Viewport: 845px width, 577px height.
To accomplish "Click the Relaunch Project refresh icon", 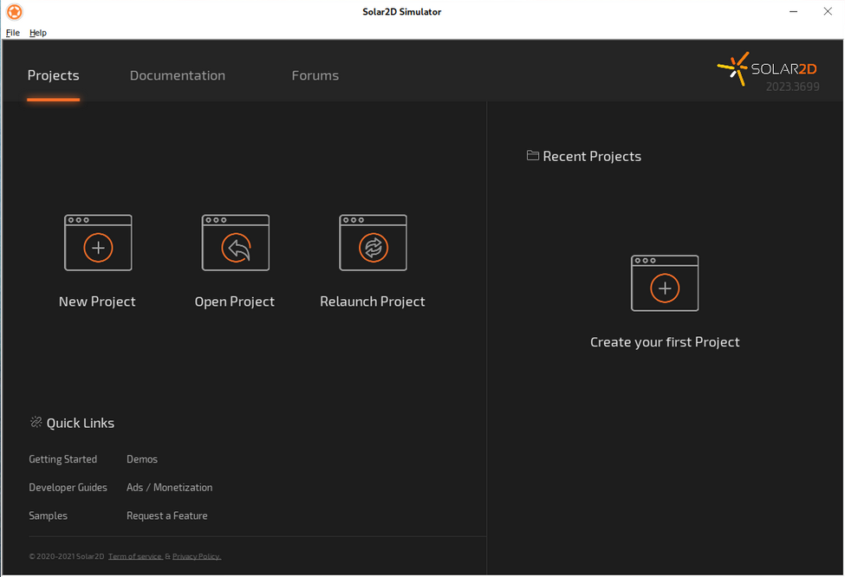I will click(x=373, y=243).
